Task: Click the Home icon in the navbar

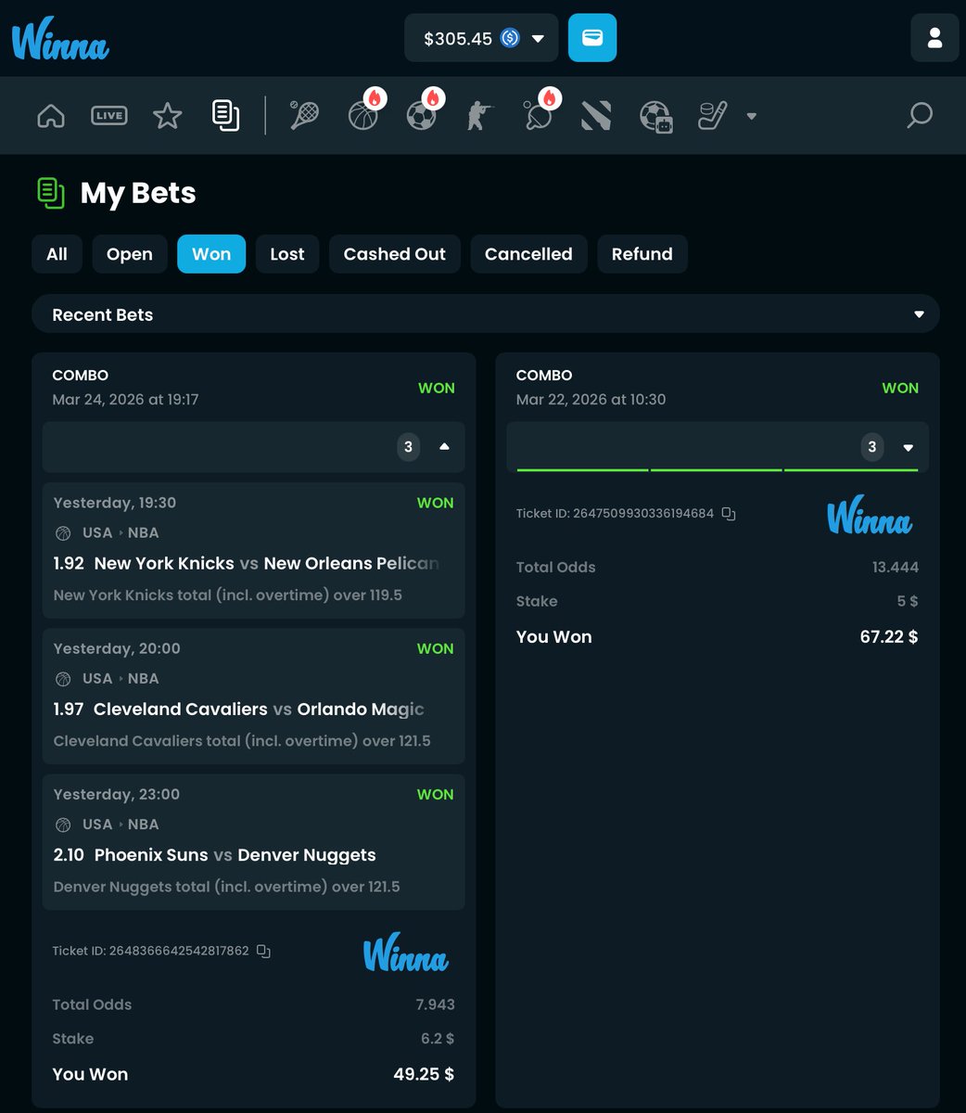Action: [x=51, y=115]
